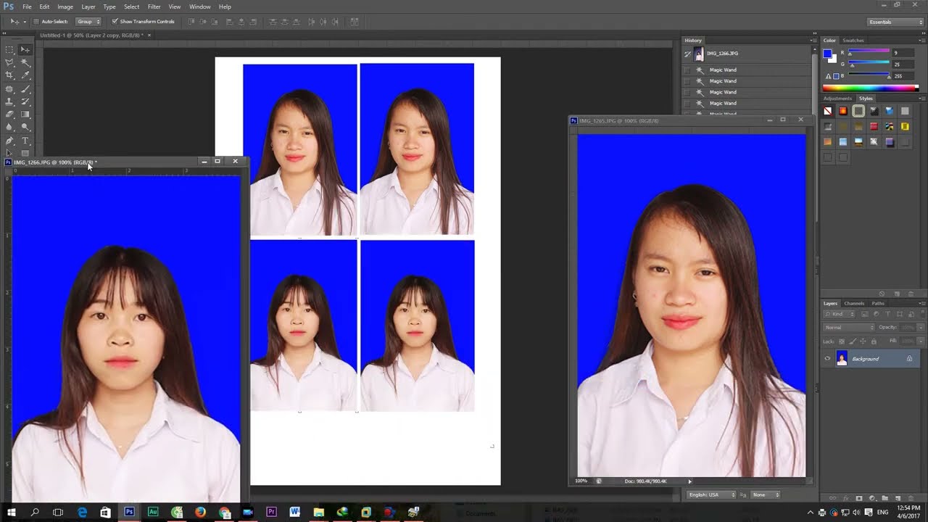928x522 pixels.
Task: Open the Image menu
Action: coord(65,7)
